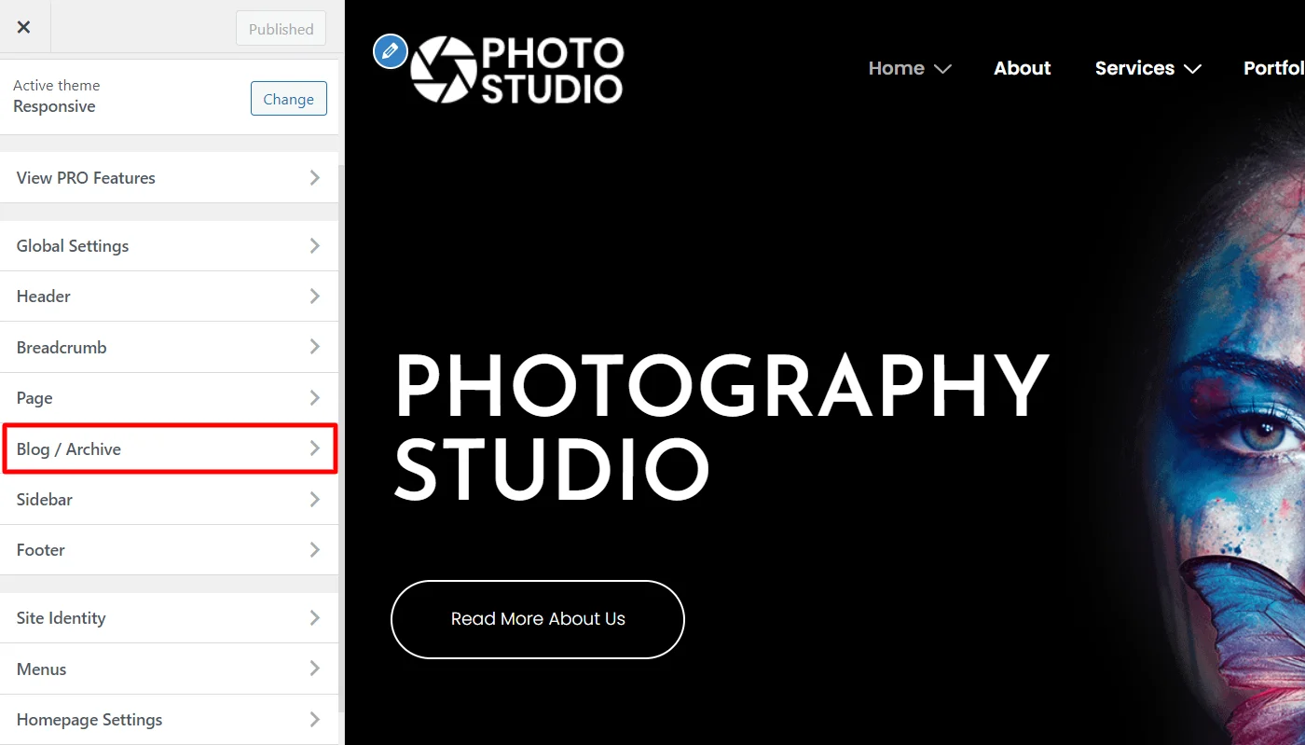Click chevron arrow beside Site Identity
Screen dimensions: 1305x745
[315, 618]
